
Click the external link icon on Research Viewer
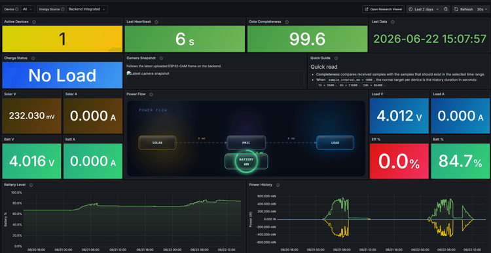point(367,9)
